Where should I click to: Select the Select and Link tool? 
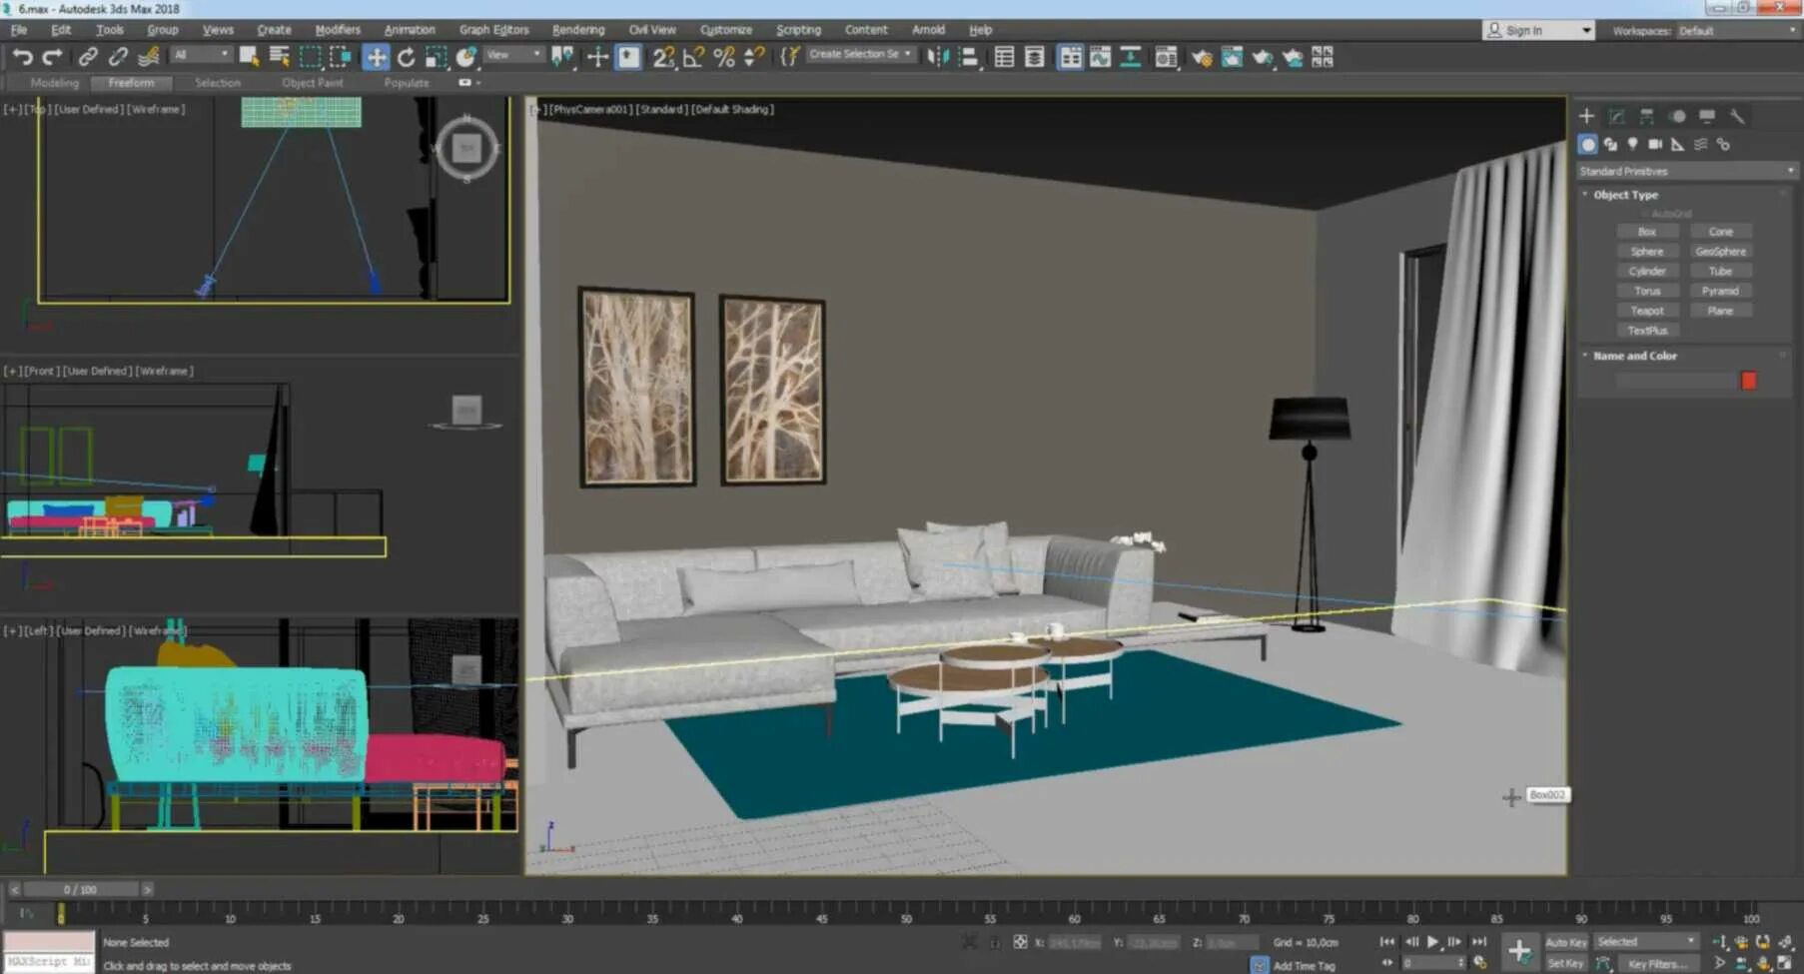pyautogui.click(x=88, y=57)
